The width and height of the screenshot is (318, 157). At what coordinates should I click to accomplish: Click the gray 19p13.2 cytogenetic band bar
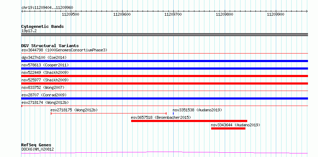click(x=164, y=35)
